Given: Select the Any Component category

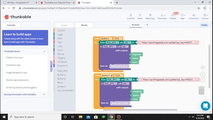Looking at the screenshot, I should coord(66,90).
